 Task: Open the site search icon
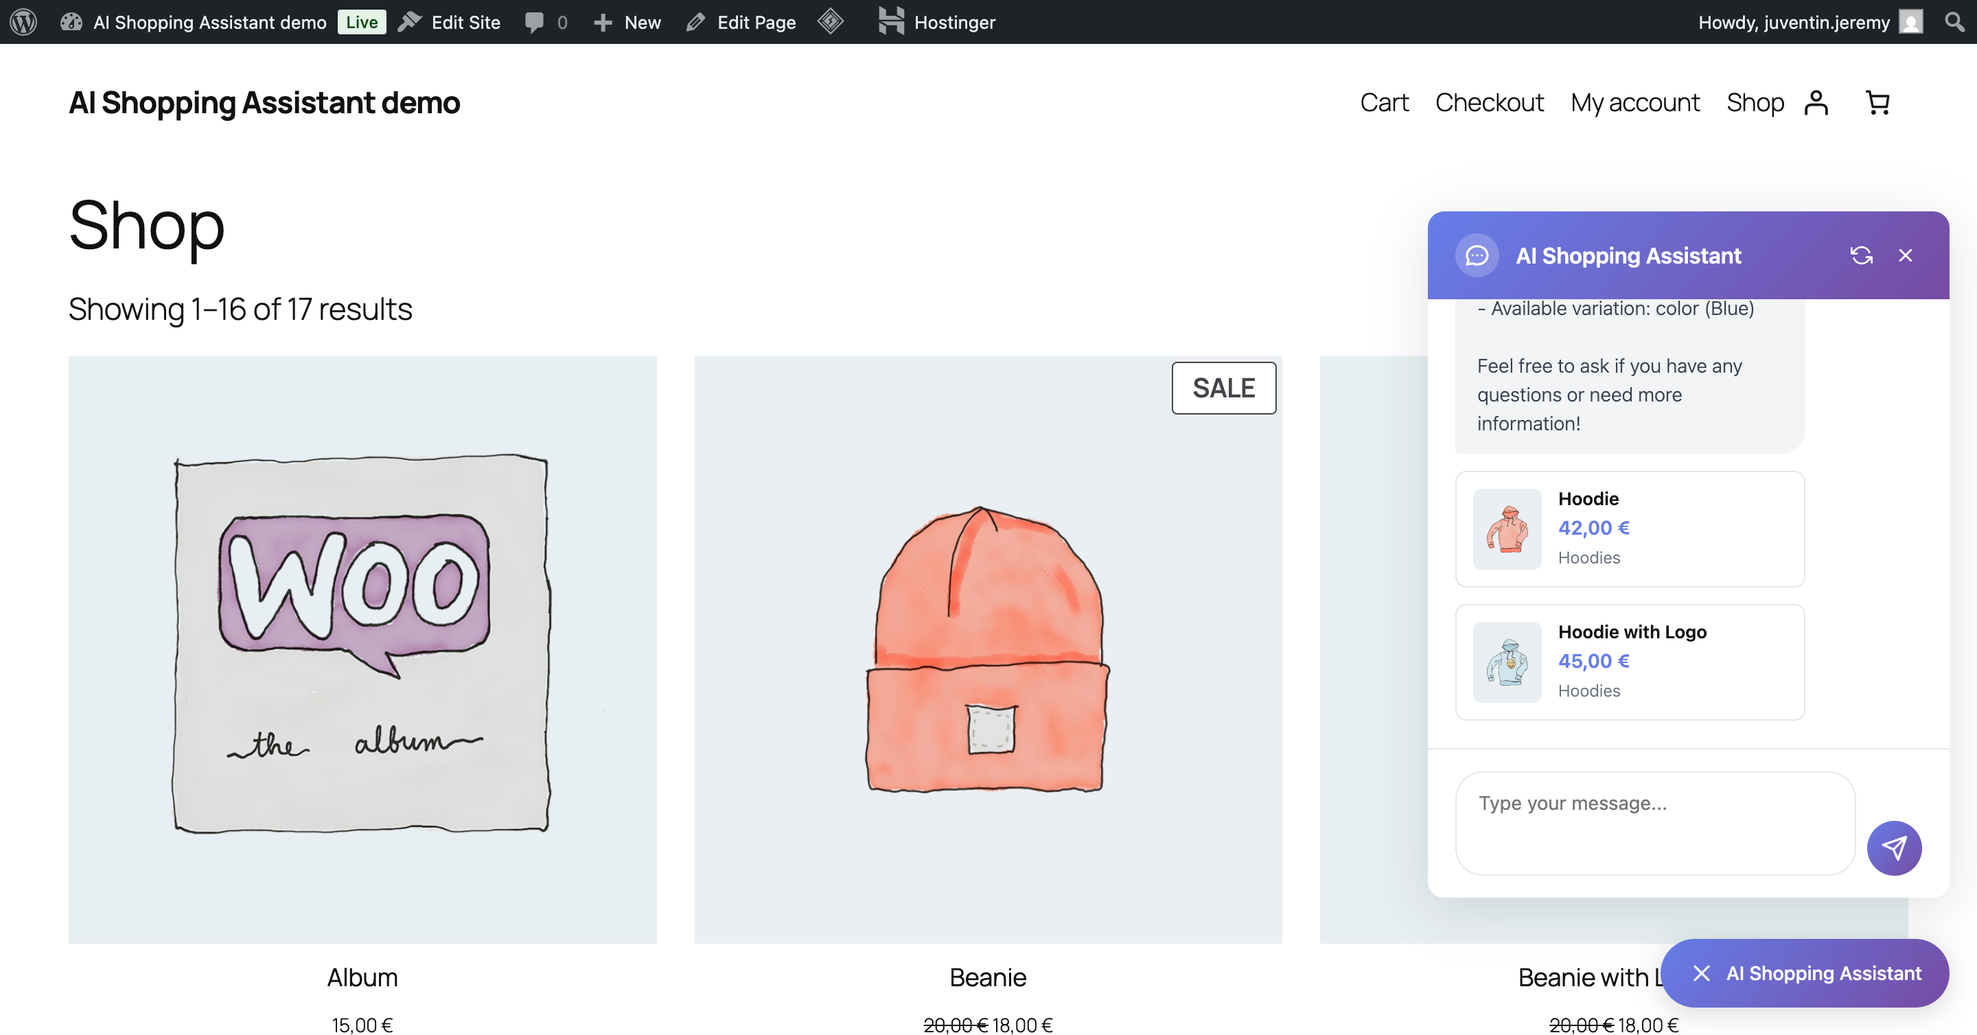[x=1952, y=21]
